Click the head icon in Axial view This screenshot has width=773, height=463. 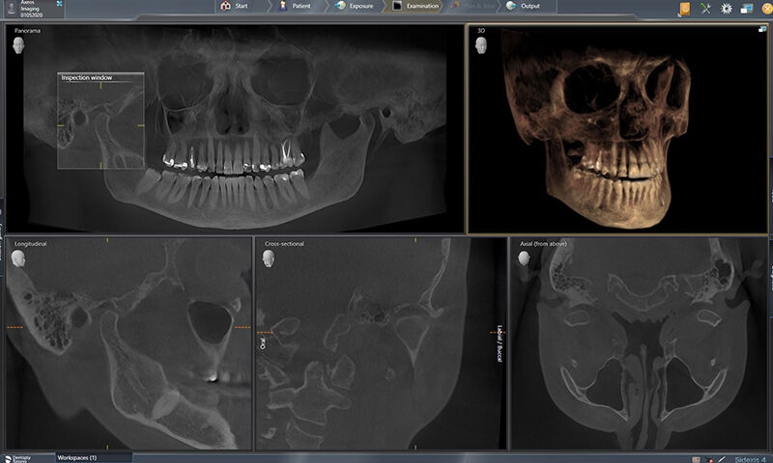click(524, 259)
